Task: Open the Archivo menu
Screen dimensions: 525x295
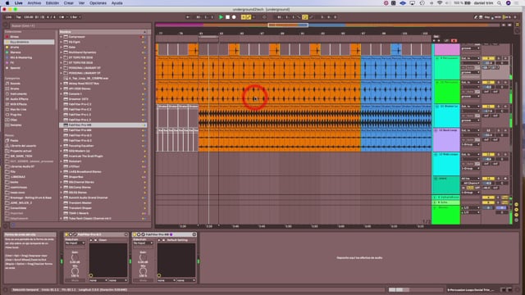Action: pos(34,3)
